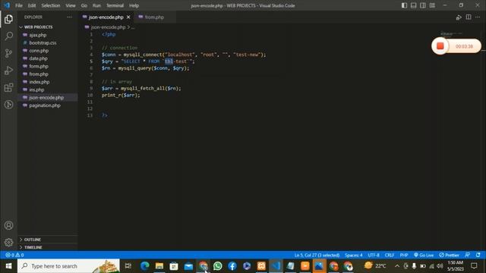
Task: Open editor more actions menu
Action: [478, 17]
